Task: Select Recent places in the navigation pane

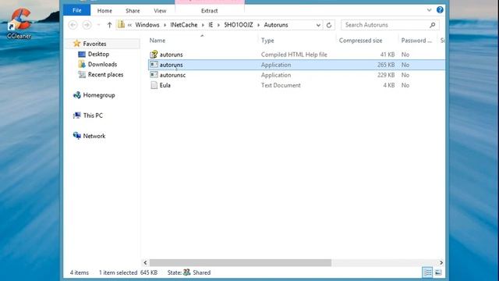Action: click(x=106, y=75)
